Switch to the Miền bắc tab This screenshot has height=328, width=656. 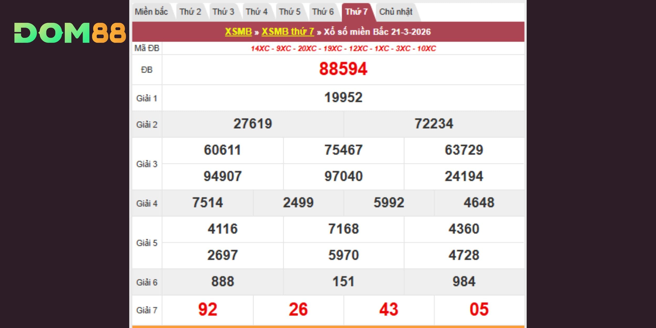(151, 12)
